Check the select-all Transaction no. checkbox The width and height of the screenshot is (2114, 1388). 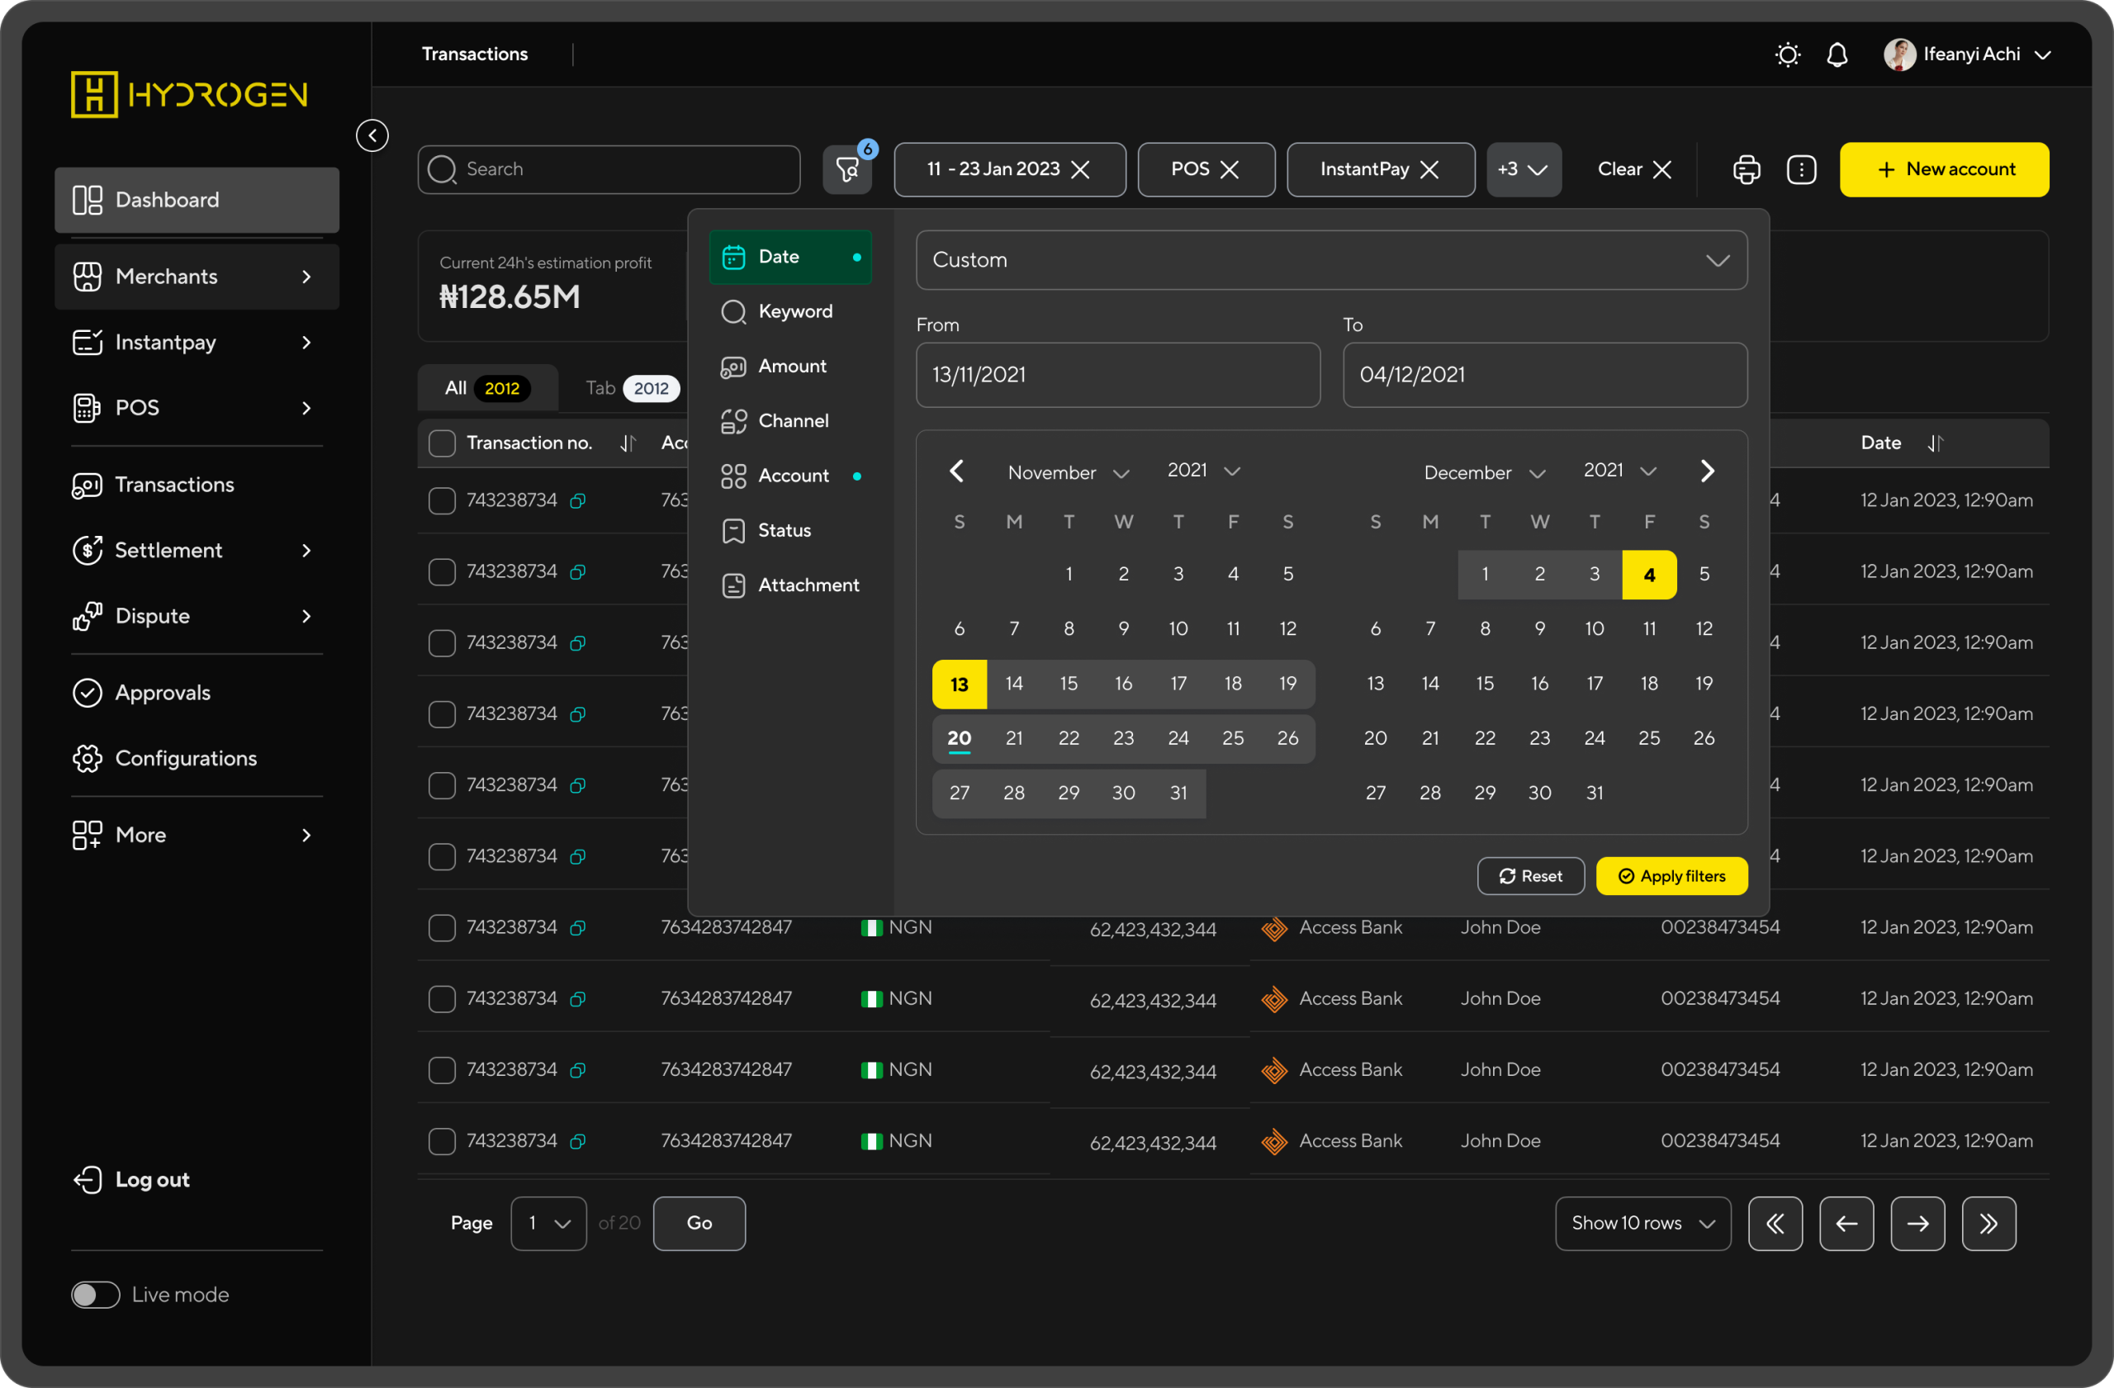[x=442, y=443]
